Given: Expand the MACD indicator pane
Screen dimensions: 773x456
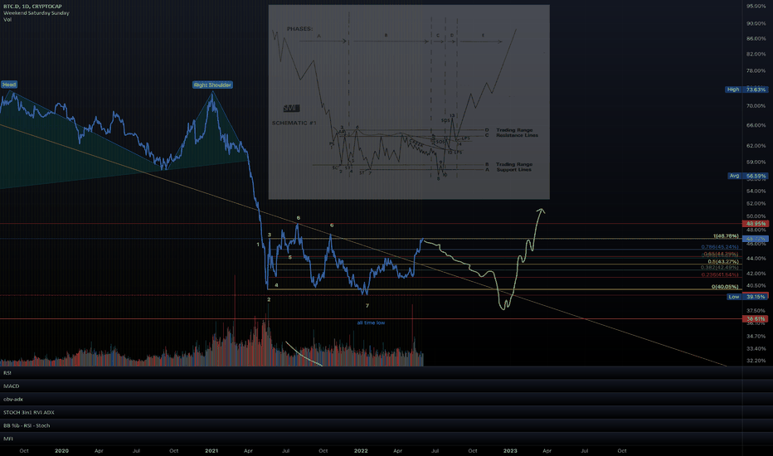Looking at the screenshot, I should click(371, 386).
